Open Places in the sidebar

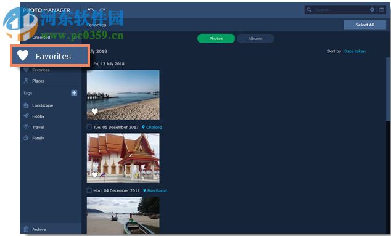click(x=38, y=81)
